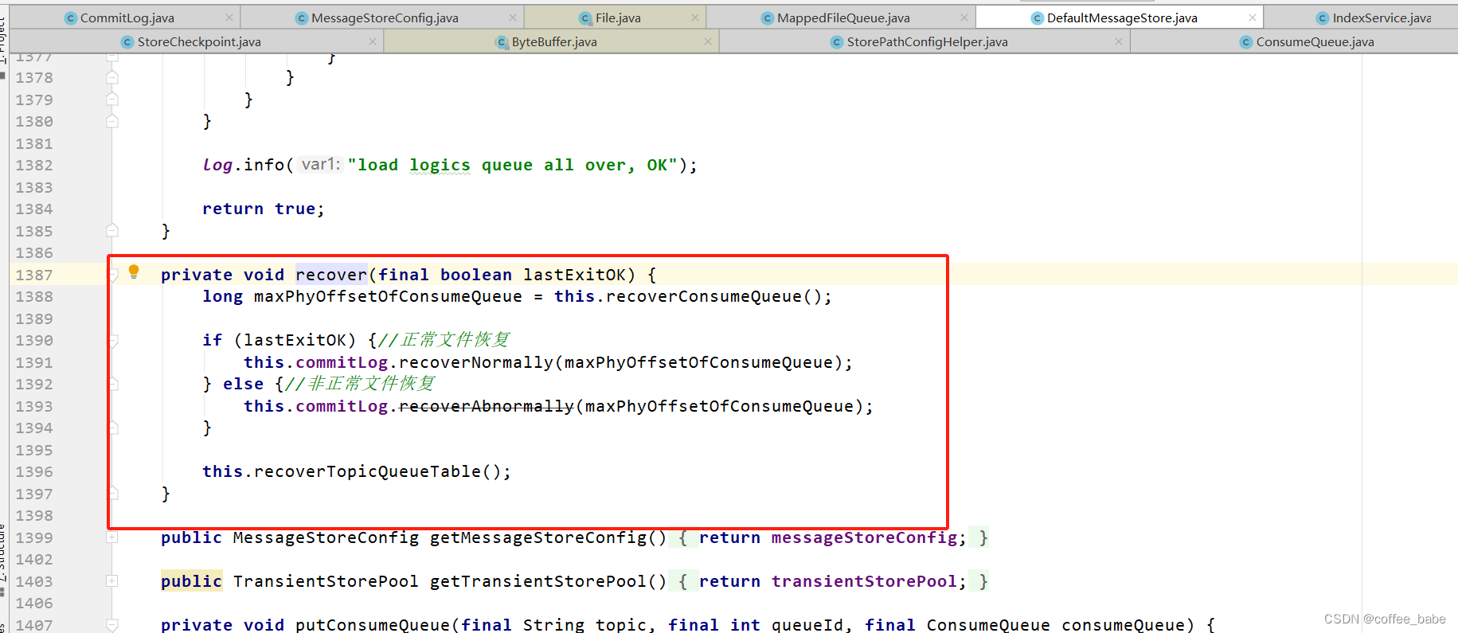This screenshot has width=1458, height=633.
Task: Collapse the recover method at line 1387
Action: 112,275
